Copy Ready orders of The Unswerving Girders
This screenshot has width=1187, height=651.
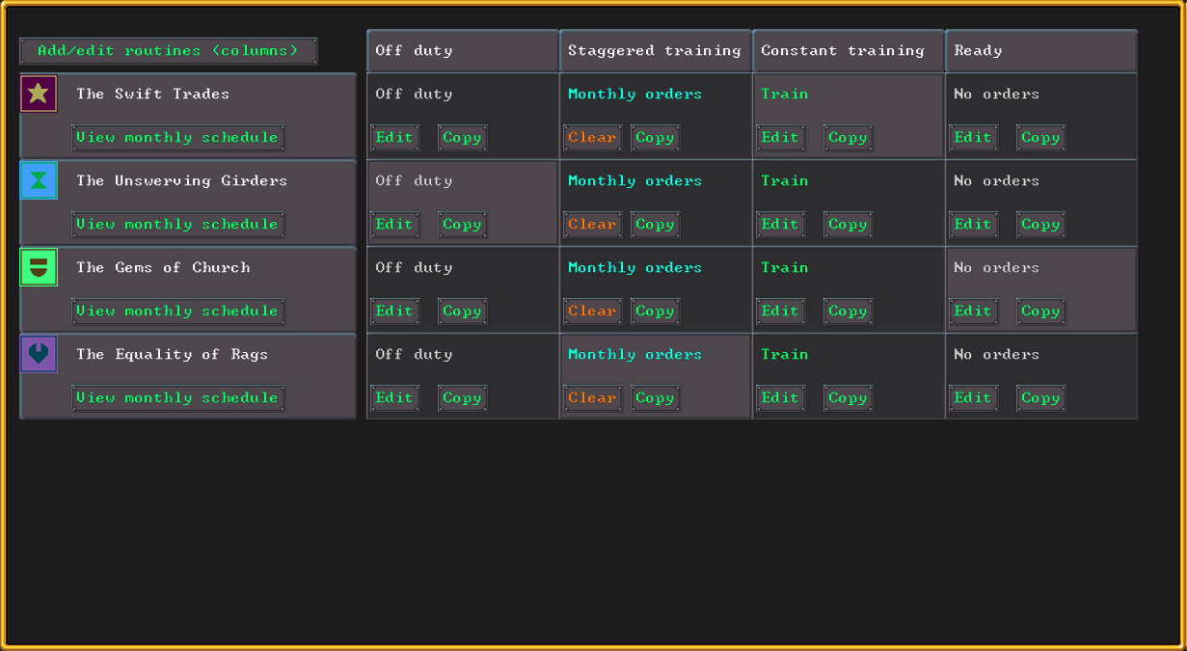click(x=1041, y=225)
